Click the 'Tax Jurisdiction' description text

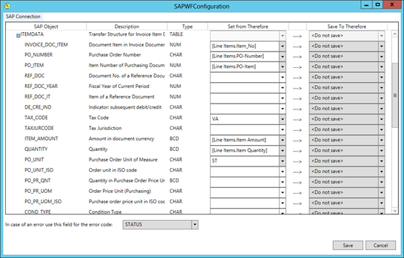(x=105, y=128)
